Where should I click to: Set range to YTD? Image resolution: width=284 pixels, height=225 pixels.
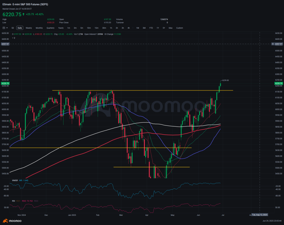coord(151,28)
